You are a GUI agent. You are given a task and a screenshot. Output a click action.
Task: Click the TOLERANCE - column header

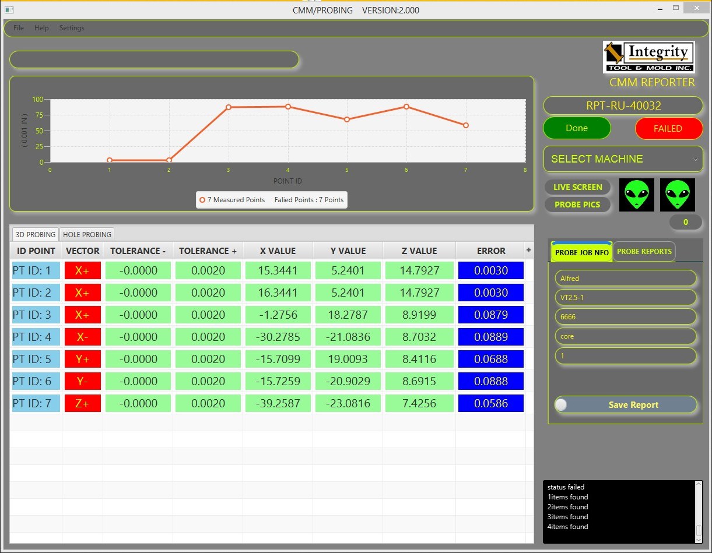(138, 251)
